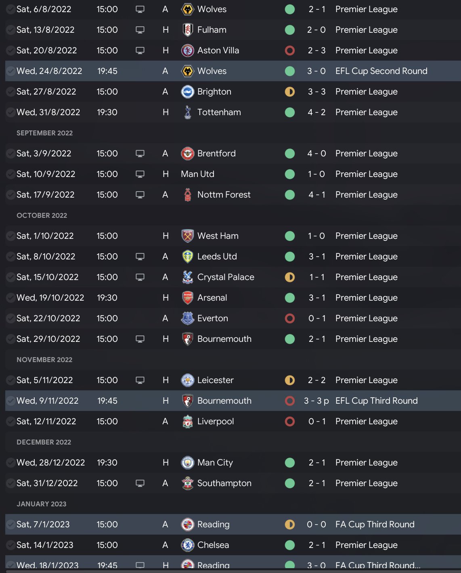Viewport: 461px width, 573px height.
Task: Click the Nottm Forest team name
Action: 224,195
